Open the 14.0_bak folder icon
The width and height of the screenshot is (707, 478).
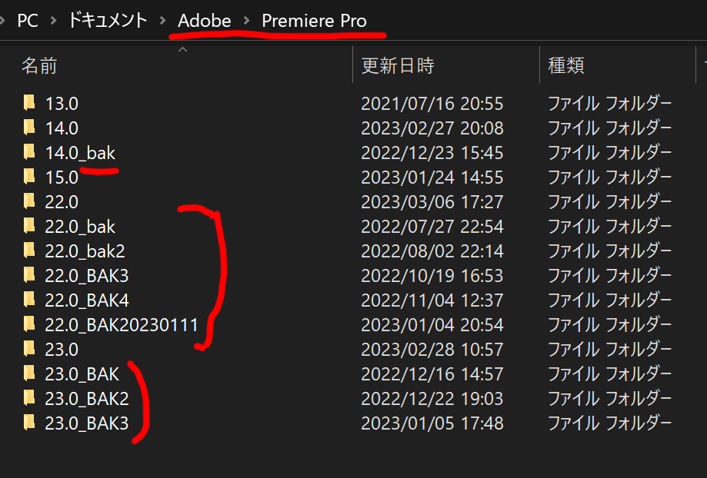pyautogui.click(x=29, y=152)
